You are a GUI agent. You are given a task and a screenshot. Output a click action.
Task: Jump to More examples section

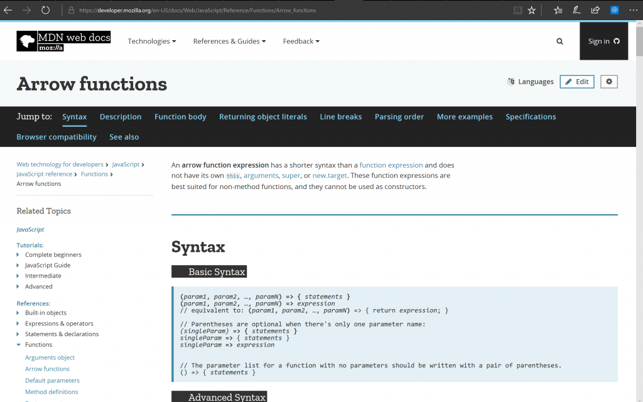pyautogui.click(x=465, y=117)
